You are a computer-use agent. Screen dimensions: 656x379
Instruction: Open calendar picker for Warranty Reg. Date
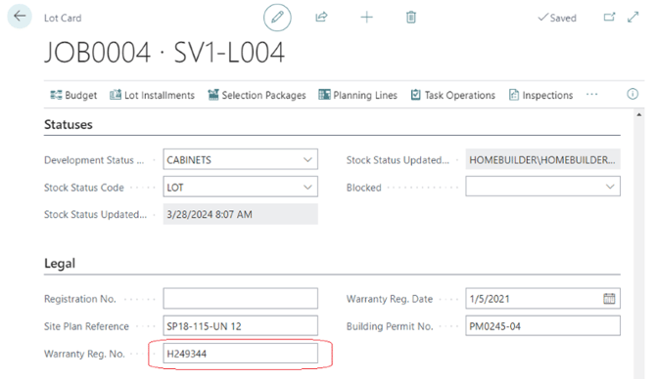click(609, 299)
